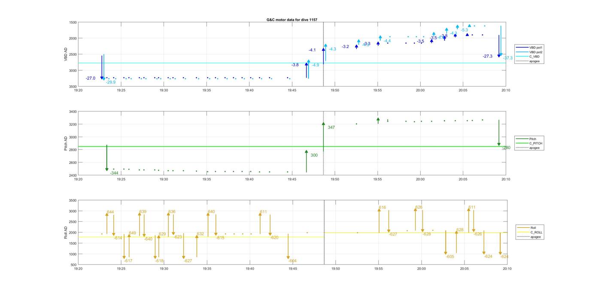The height and width of the screenshot is (297, 601).
Task: Click the 'C_PITCH' legend entry
Action: click(537, 143)
